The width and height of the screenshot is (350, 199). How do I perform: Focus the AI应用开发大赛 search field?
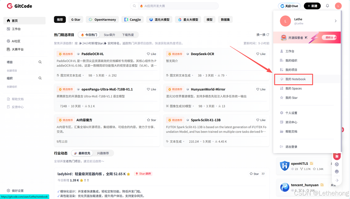[x=174, y=6]
